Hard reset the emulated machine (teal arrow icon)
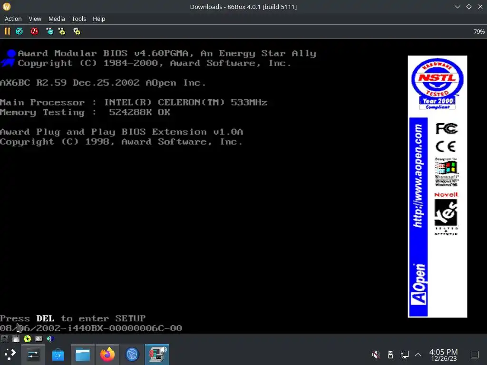Viewport: 487px width, 365px height. point(19,31)
